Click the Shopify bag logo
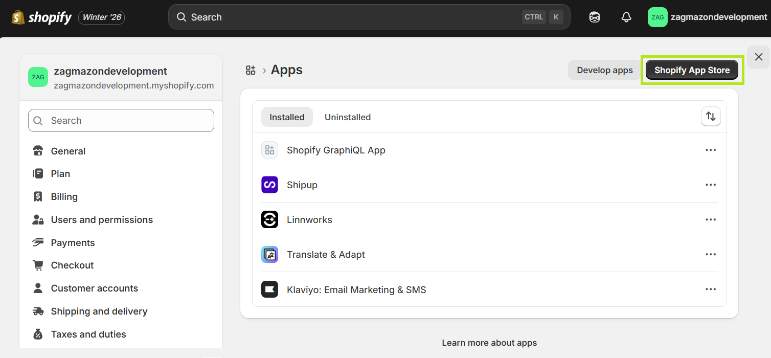 tap(17, 17)
